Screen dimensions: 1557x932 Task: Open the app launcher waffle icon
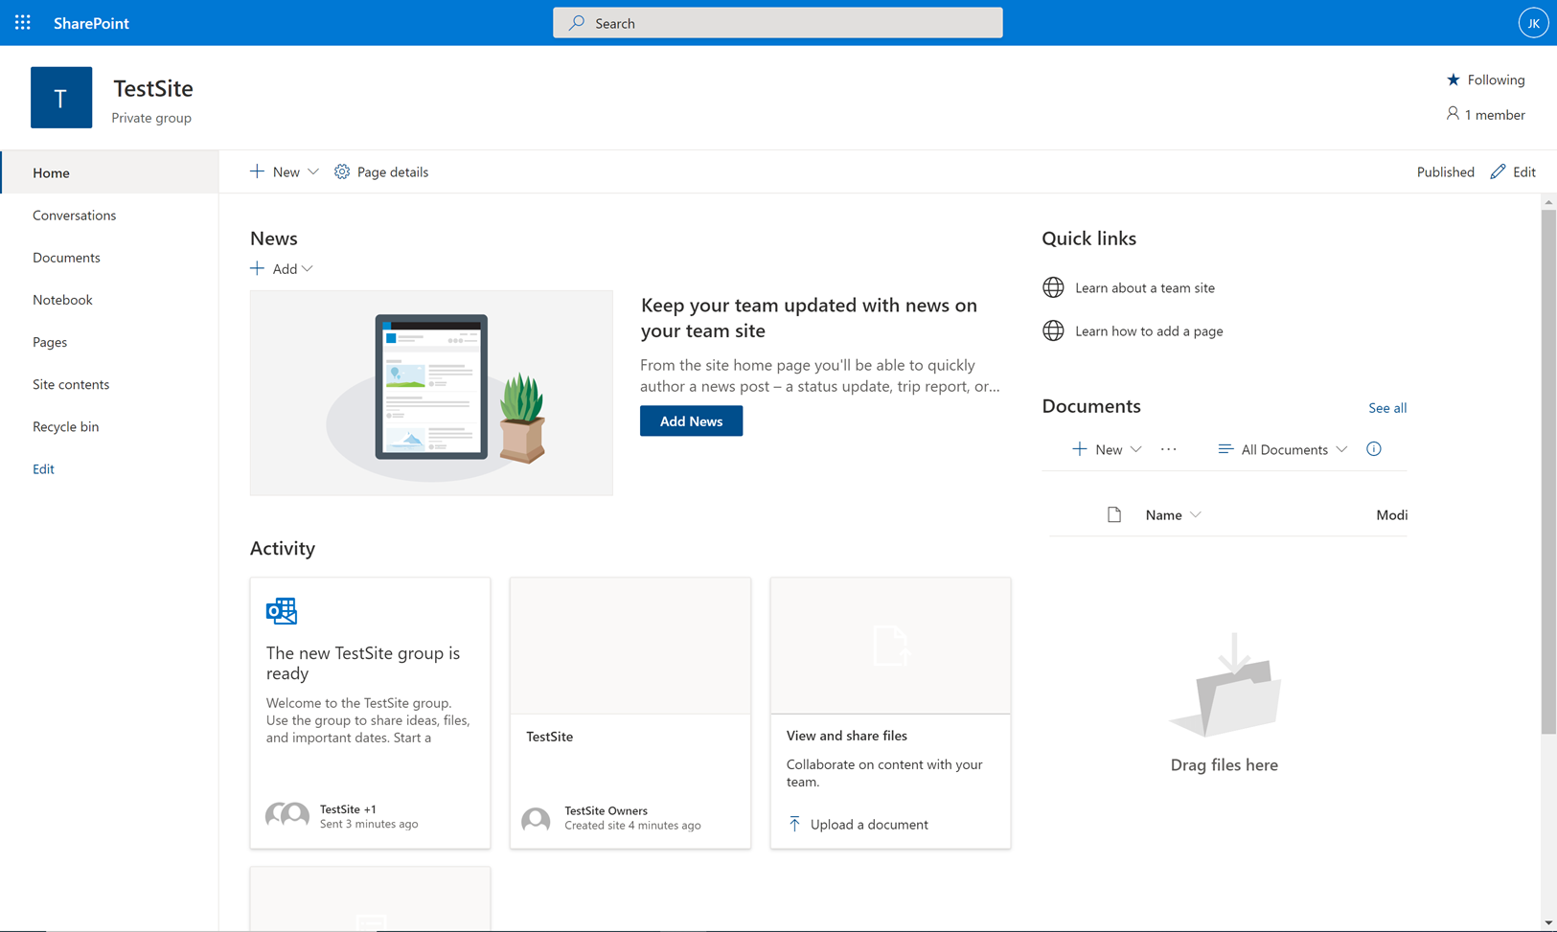(22, 22)
